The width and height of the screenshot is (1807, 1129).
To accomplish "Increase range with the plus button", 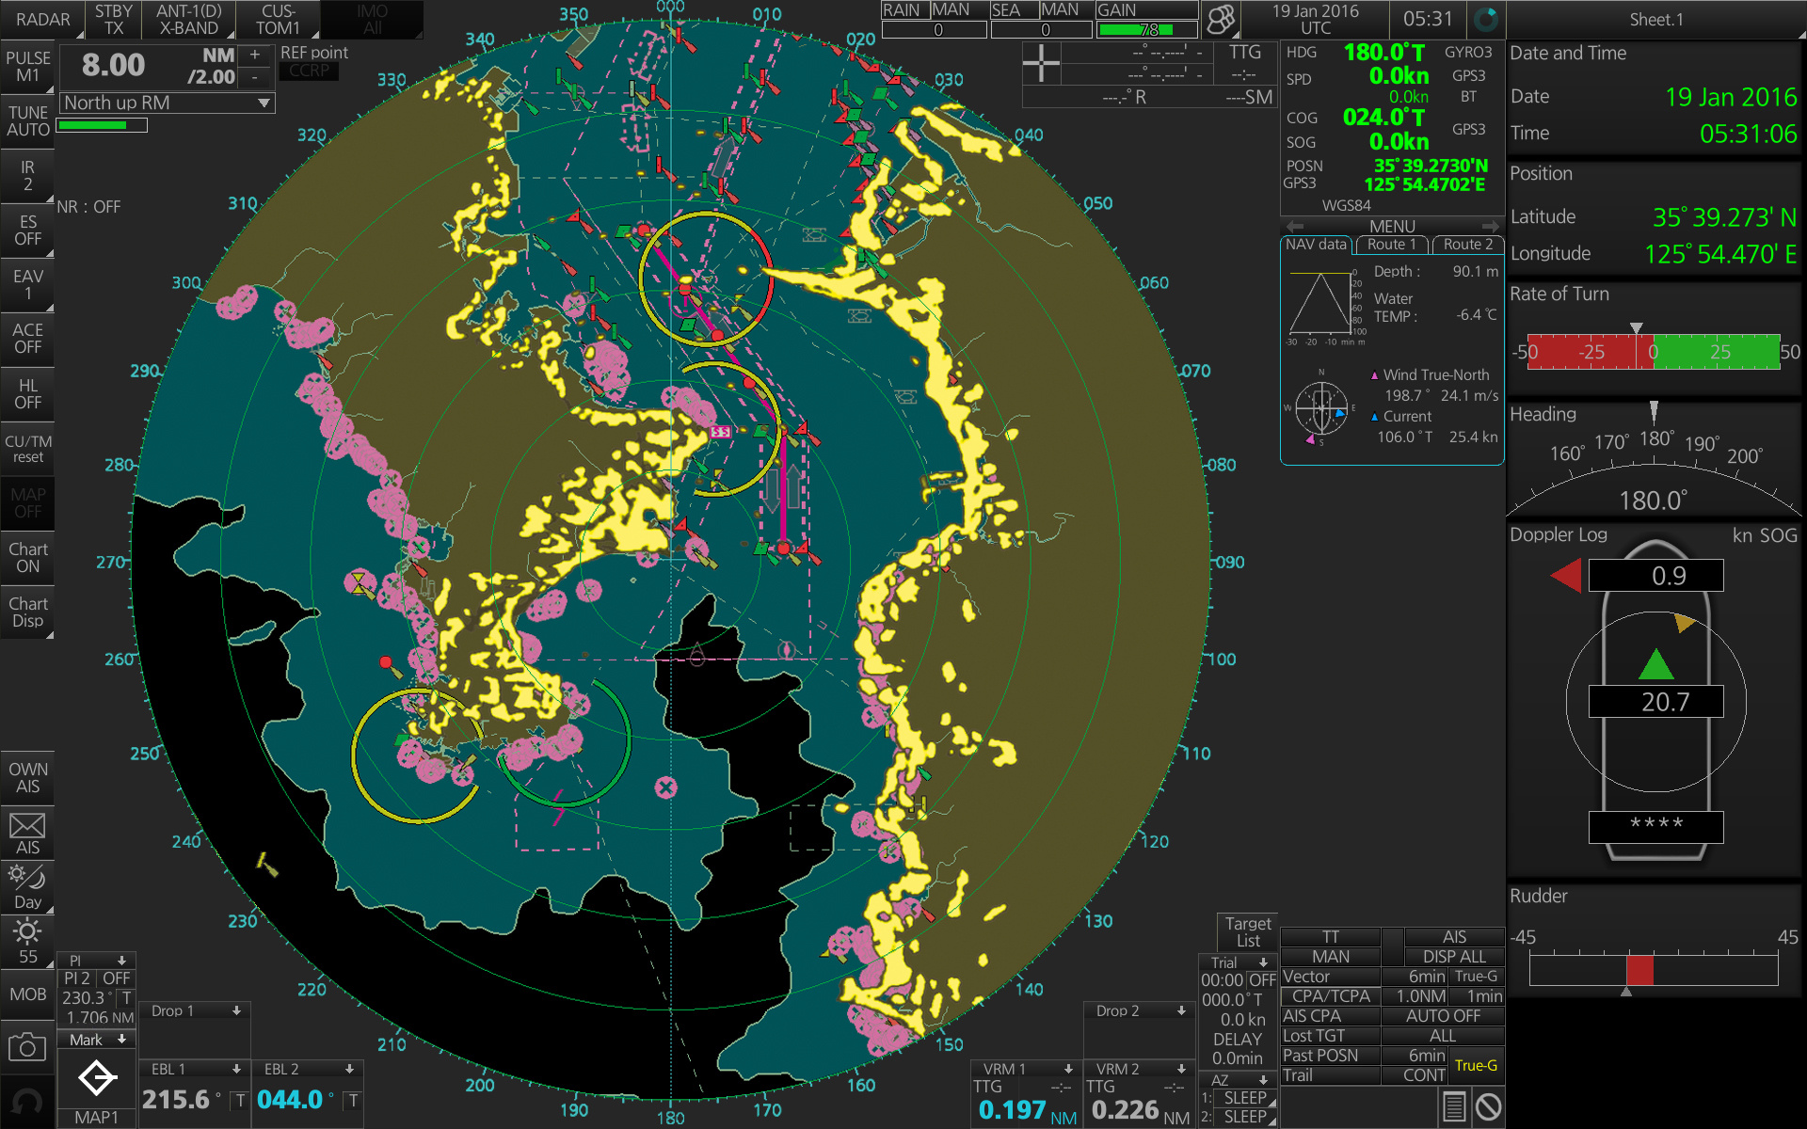I will 254,55.
